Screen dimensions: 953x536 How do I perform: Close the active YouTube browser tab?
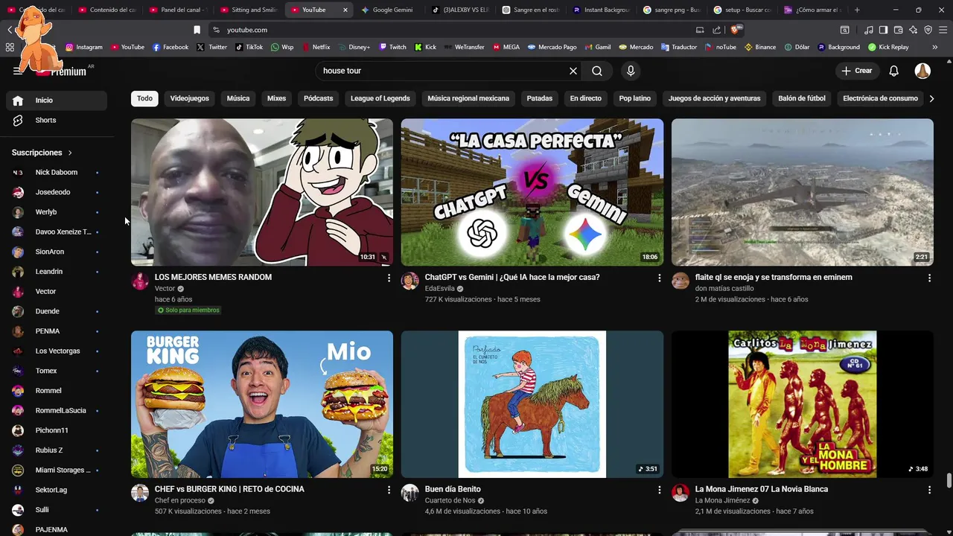pyautogui.click(x=345, y=10)
